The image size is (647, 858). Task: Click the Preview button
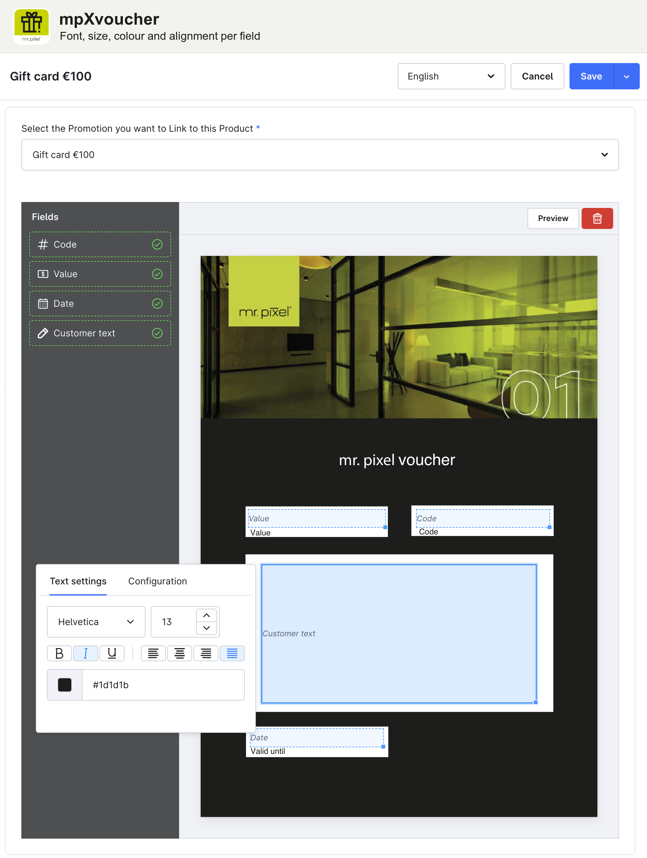(553, 218)
